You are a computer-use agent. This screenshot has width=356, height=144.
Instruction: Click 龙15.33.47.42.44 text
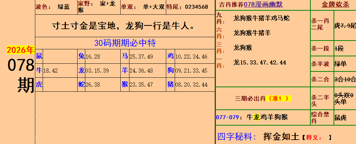(260, 62)
